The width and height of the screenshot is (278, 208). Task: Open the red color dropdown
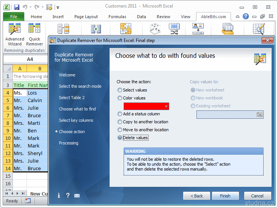[x=166, y=107]
